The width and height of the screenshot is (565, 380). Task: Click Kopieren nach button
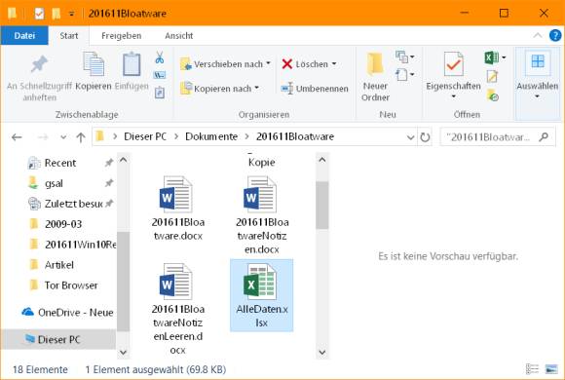pyautogui.click(x=220, y=89)
